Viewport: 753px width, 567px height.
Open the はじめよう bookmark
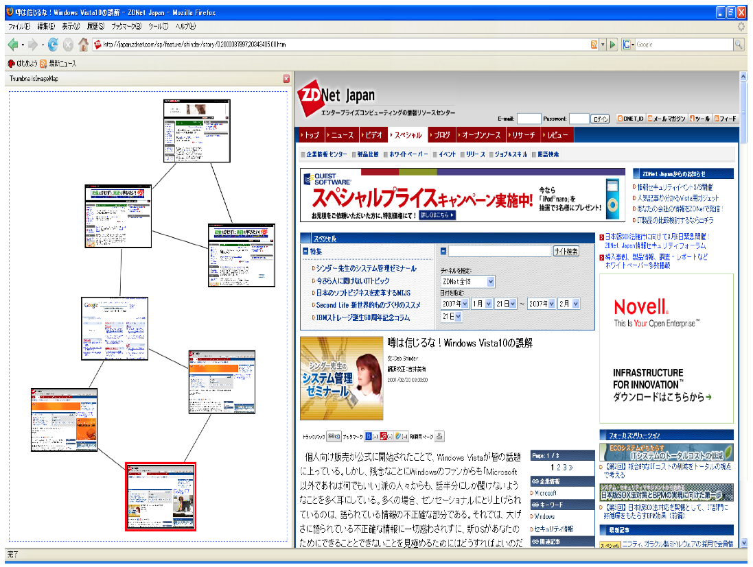click(x=23, y=63)
